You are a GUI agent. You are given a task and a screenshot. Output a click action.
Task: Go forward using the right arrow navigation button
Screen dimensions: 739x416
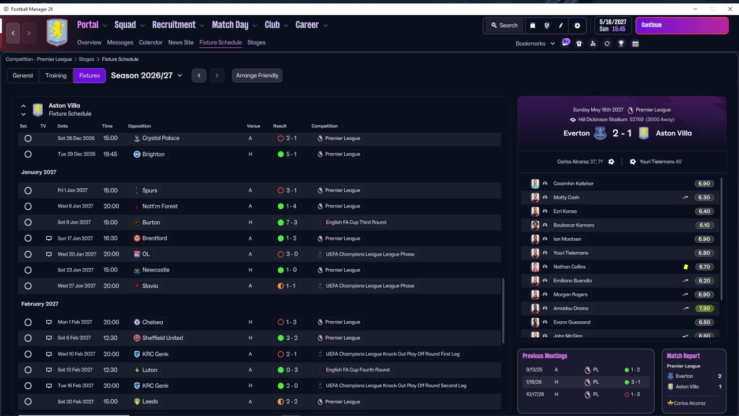pyautogui.click(x=29, y=33)
